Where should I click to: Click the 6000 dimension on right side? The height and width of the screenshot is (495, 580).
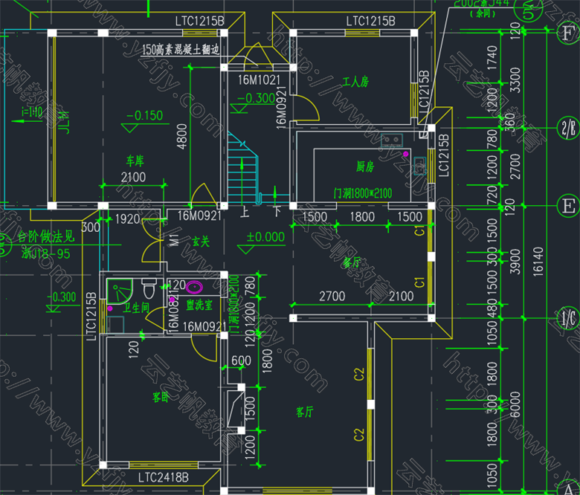point(515,405)
